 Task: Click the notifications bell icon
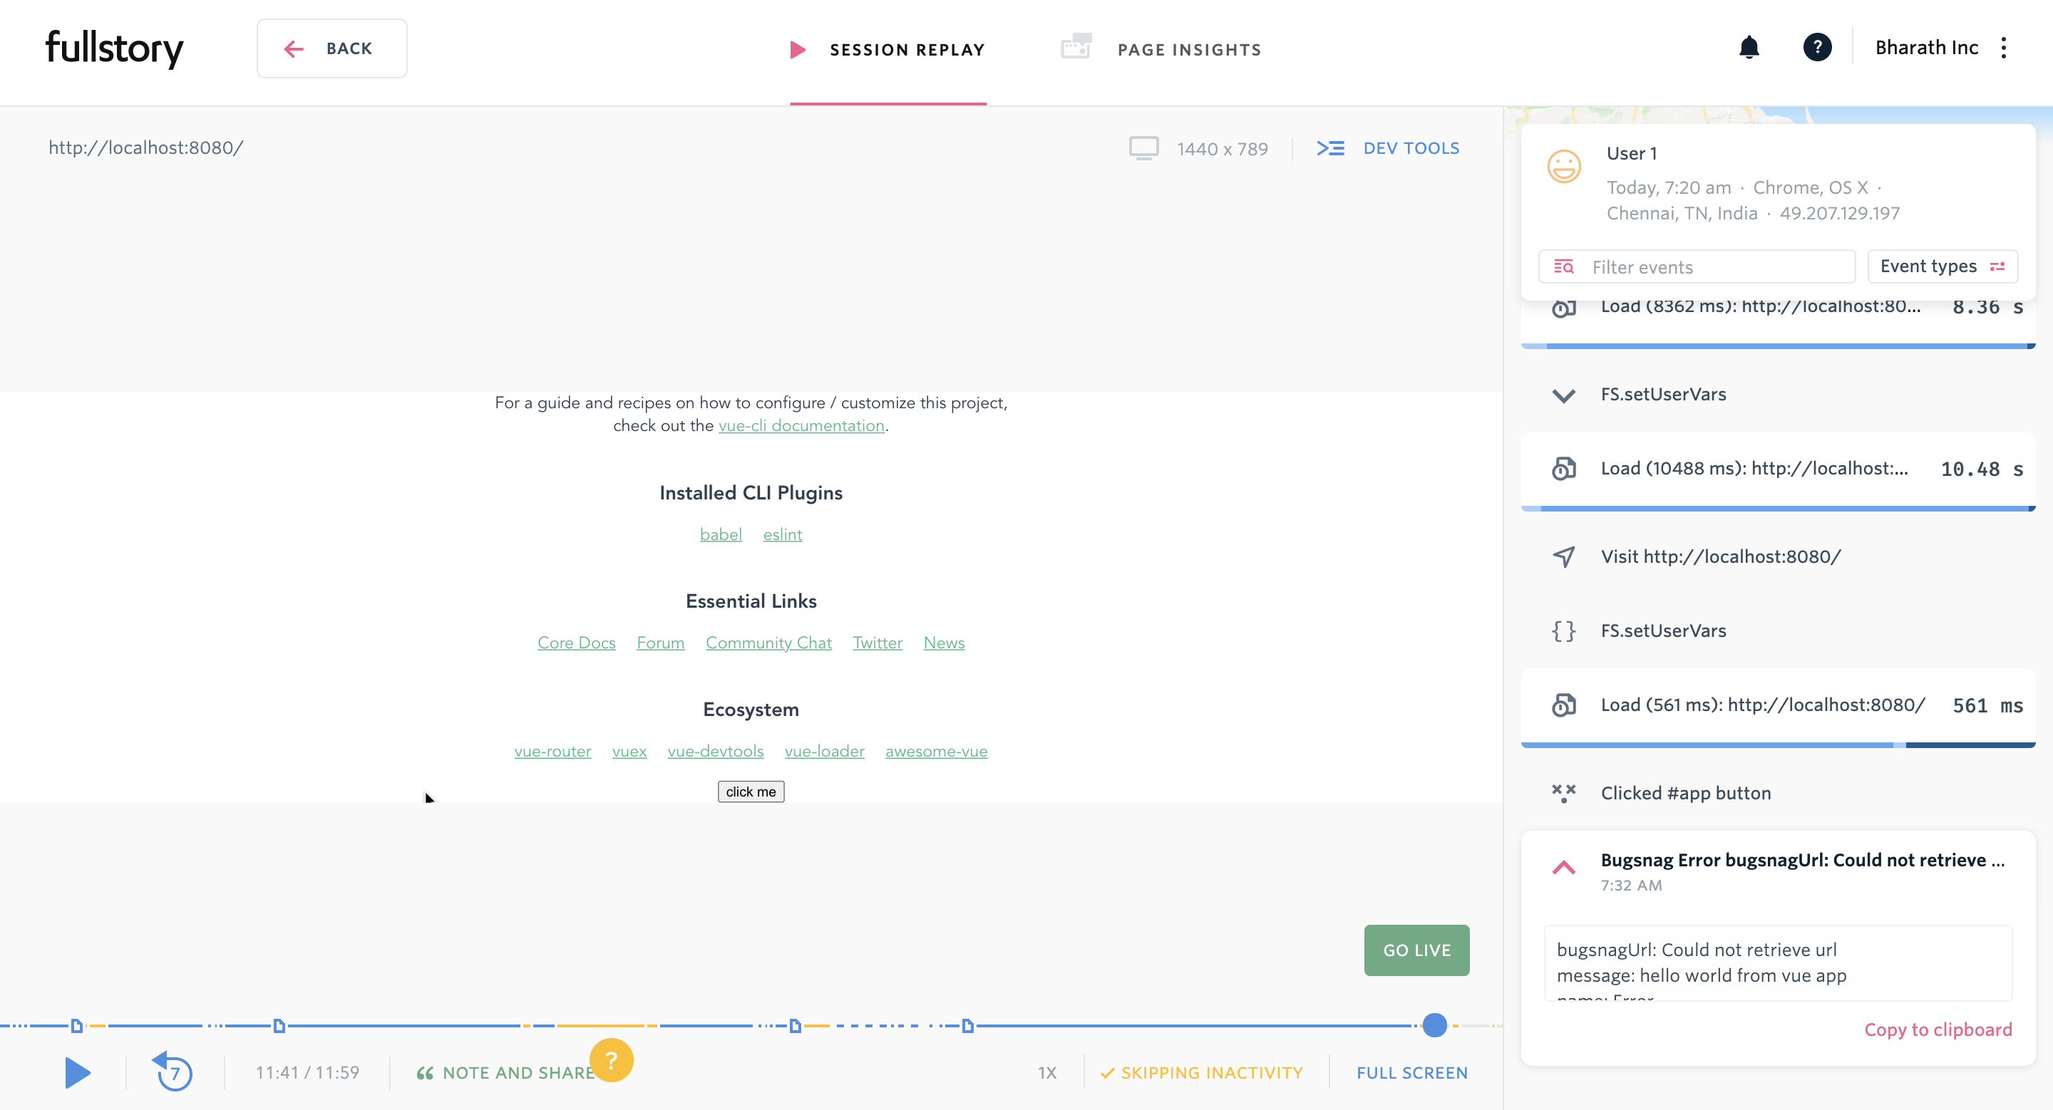1749,48
